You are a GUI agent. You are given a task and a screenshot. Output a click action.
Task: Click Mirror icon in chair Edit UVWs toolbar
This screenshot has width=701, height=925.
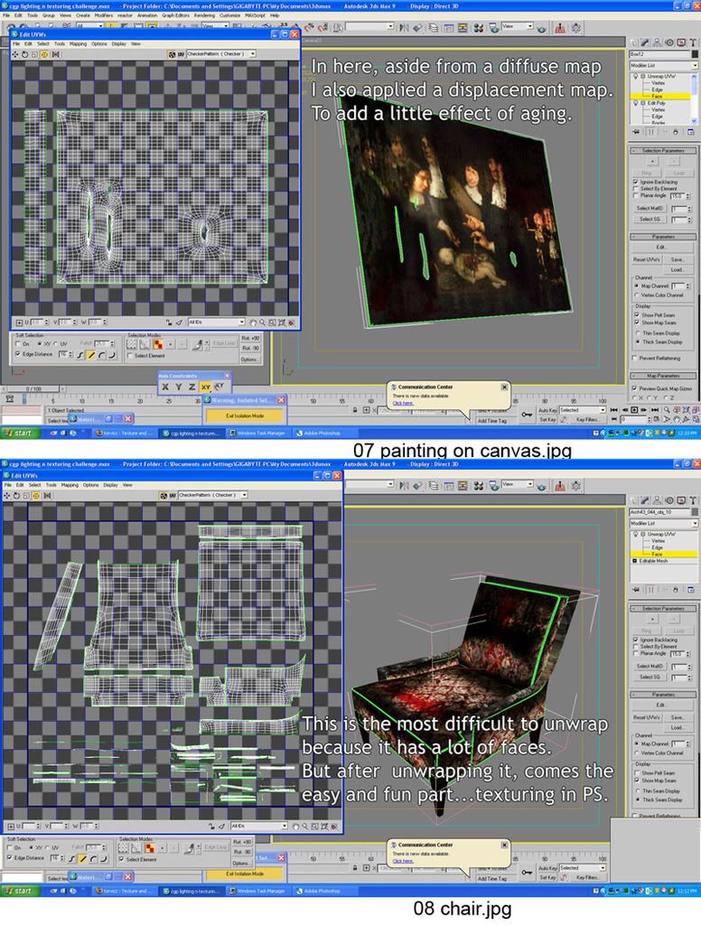47,496
